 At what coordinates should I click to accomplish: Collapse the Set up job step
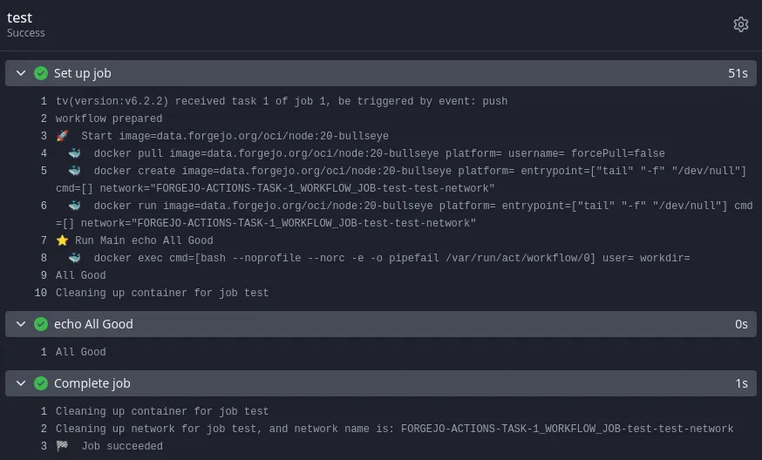point(21,73)
